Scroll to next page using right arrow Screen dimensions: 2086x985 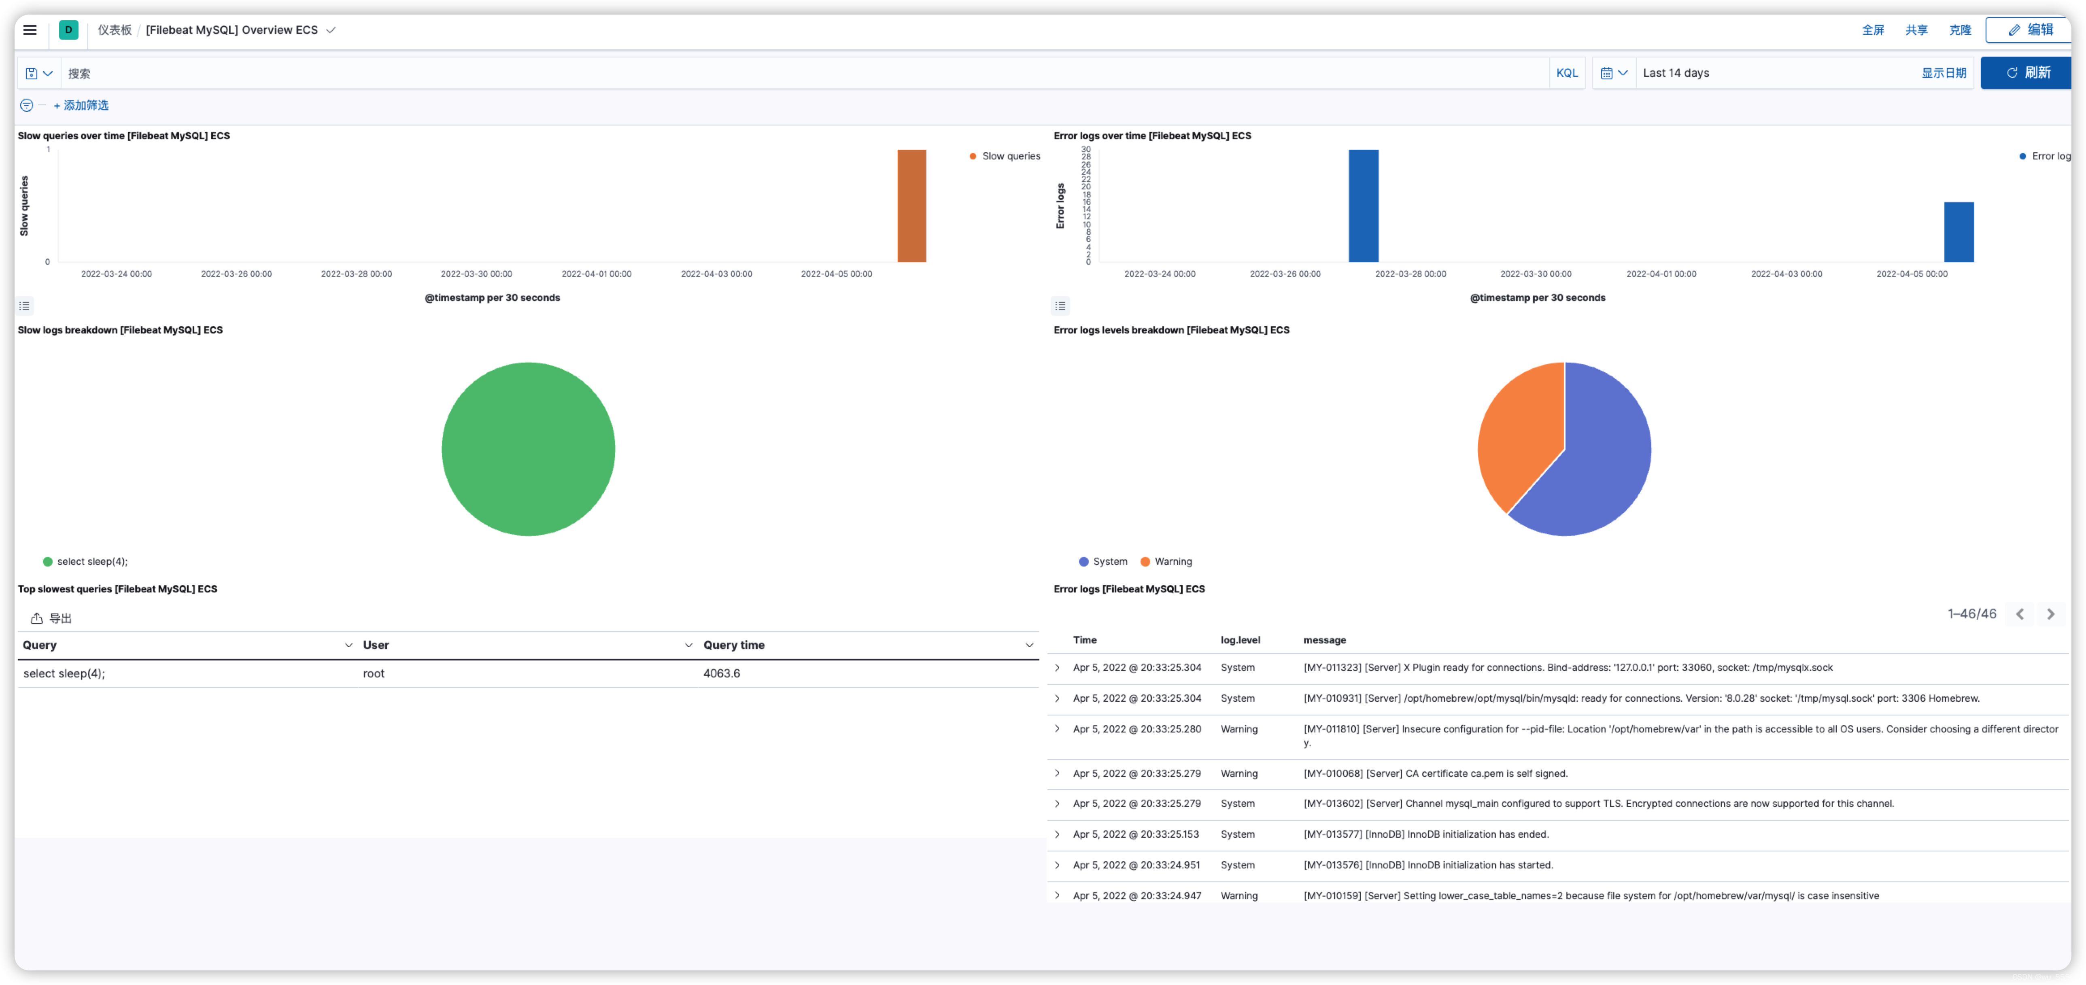[2053, 614]
